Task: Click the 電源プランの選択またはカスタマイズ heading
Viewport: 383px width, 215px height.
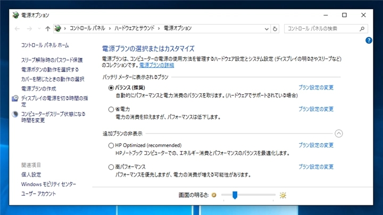Action: (148, 48)
